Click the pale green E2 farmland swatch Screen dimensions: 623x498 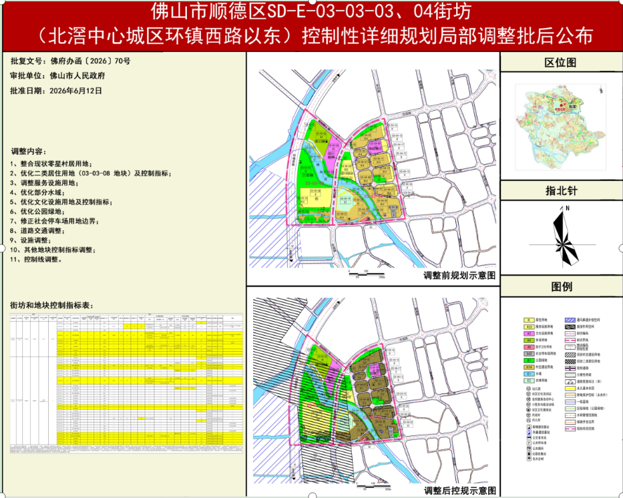(x=530, y=381)
